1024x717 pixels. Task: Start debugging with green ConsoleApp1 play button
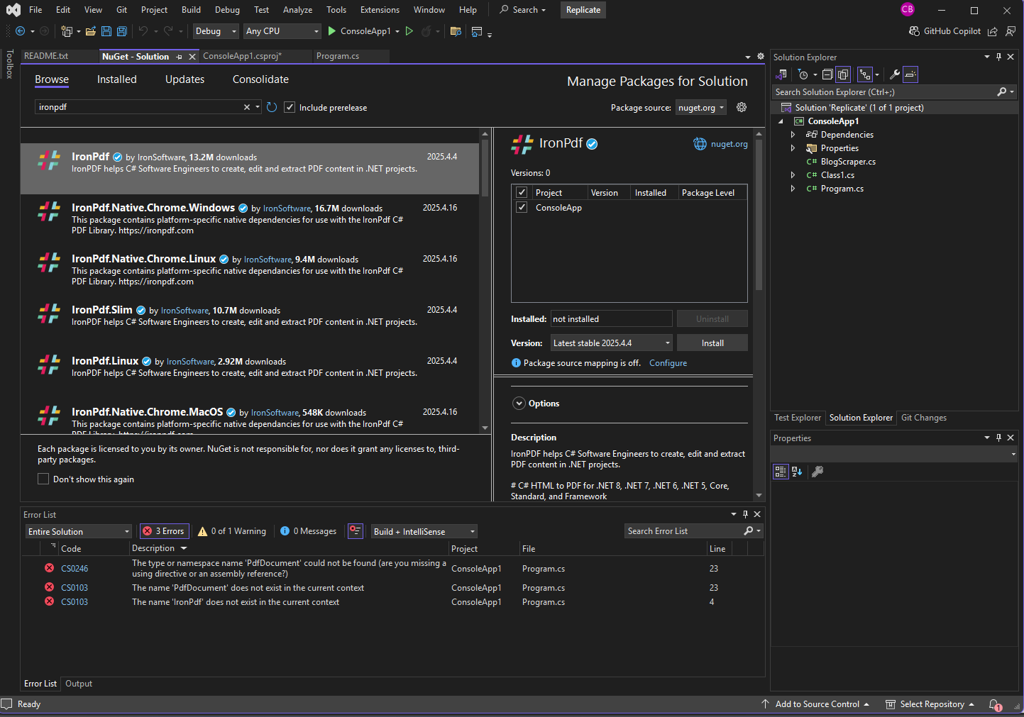359,31
